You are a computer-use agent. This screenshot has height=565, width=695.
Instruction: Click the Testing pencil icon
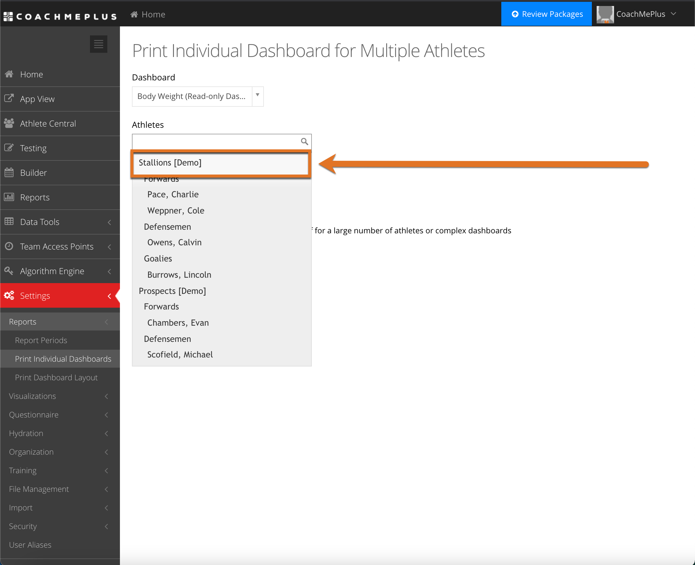(9, 148)
